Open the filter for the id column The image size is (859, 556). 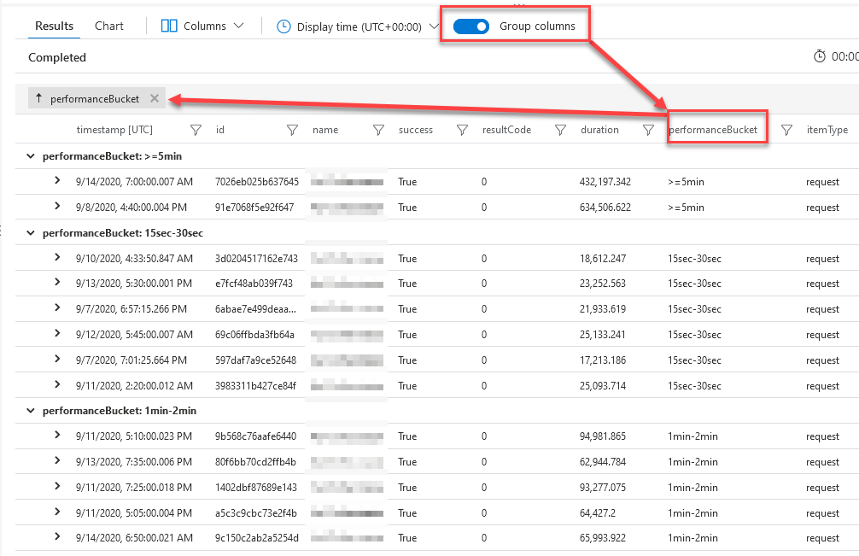point(292,130)
